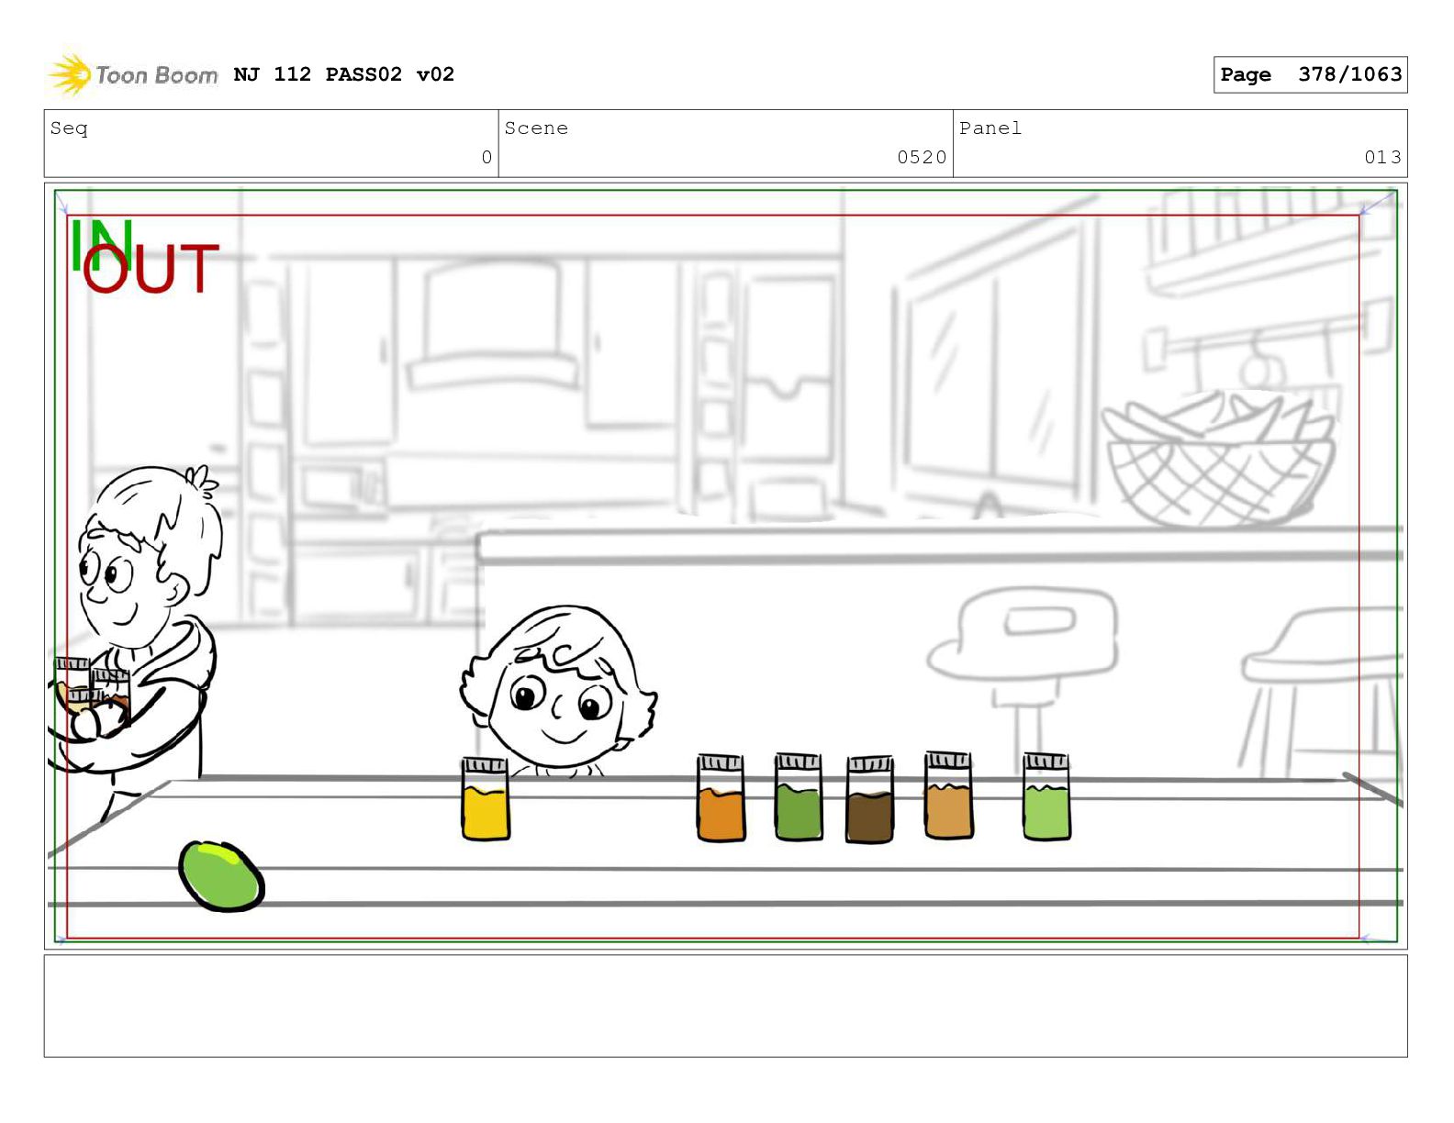Click the Toon Boom logo
This screenshot has width=1454, height=1123.
(x=133, y=74)
